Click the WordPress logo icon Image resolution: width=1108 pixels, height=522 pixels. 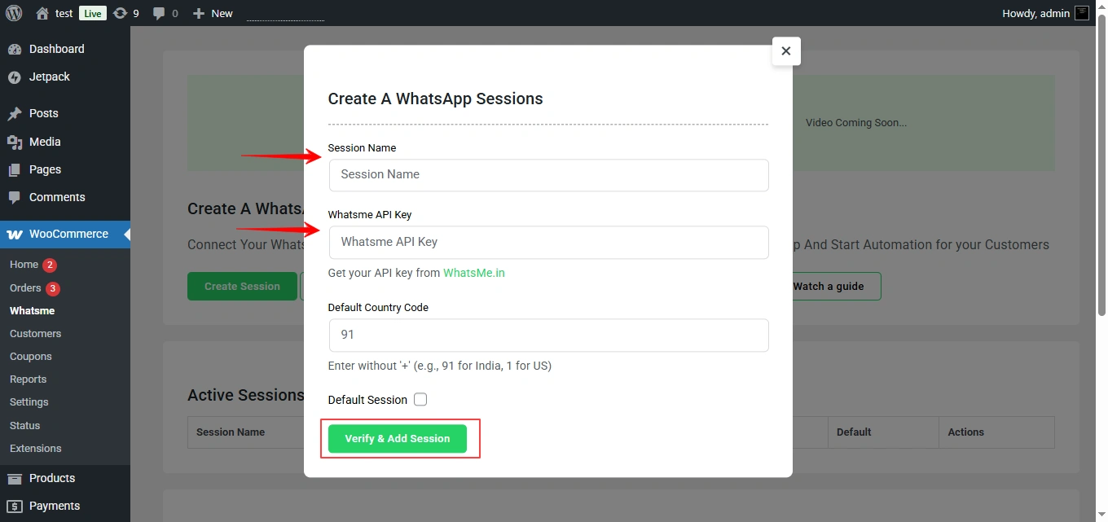[x=14, y=13]
